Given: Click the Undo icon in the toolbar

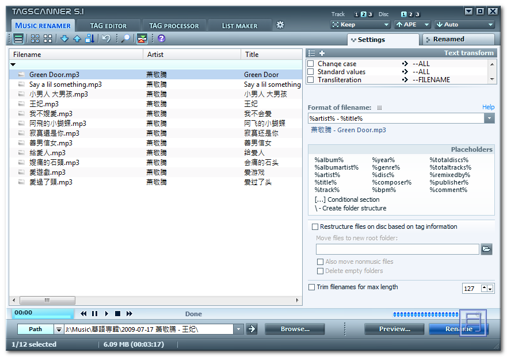Looking at the screenshot, I should click(x=107, y=39).
